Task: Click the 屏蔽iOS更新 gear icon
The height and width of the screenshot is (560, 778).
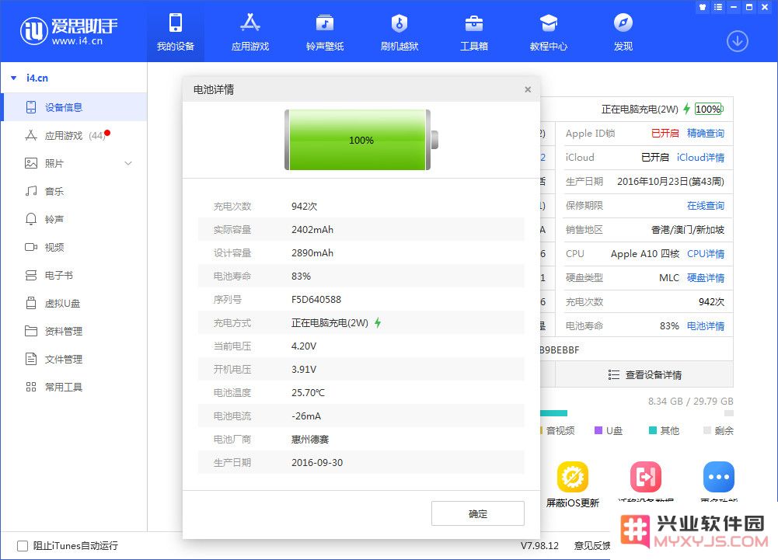Action: pyautogui.click(x=573, y=477)
